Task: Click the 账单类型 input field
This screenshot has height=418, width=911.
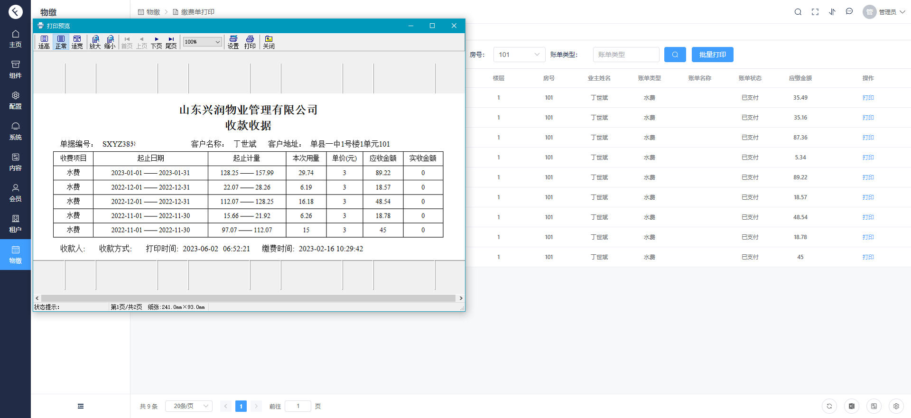Action: pos(626,55)
